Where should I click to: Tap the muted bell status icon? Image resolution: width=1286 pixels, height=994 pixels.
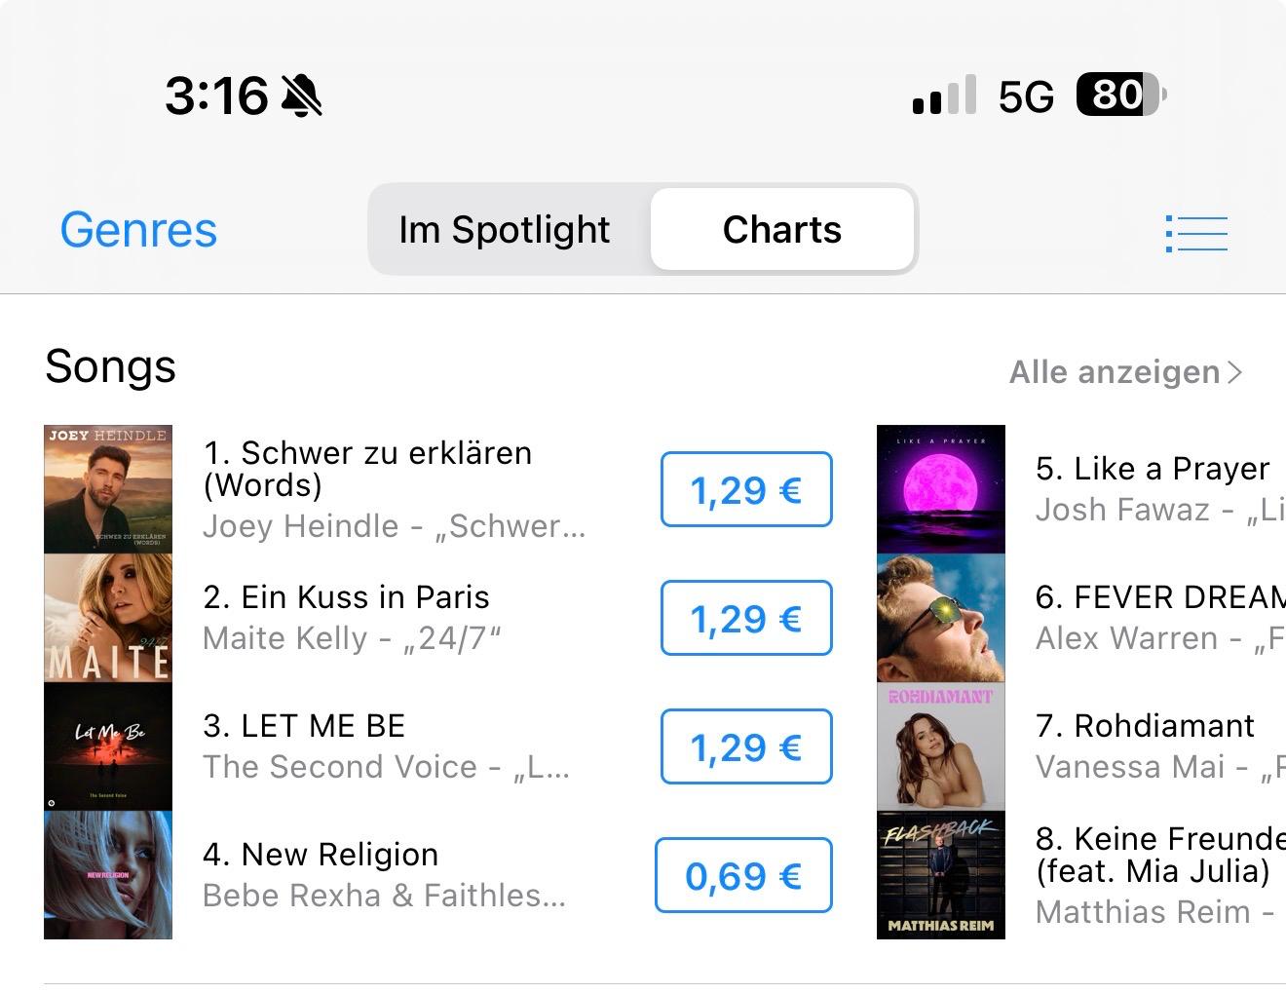[302, 96]
